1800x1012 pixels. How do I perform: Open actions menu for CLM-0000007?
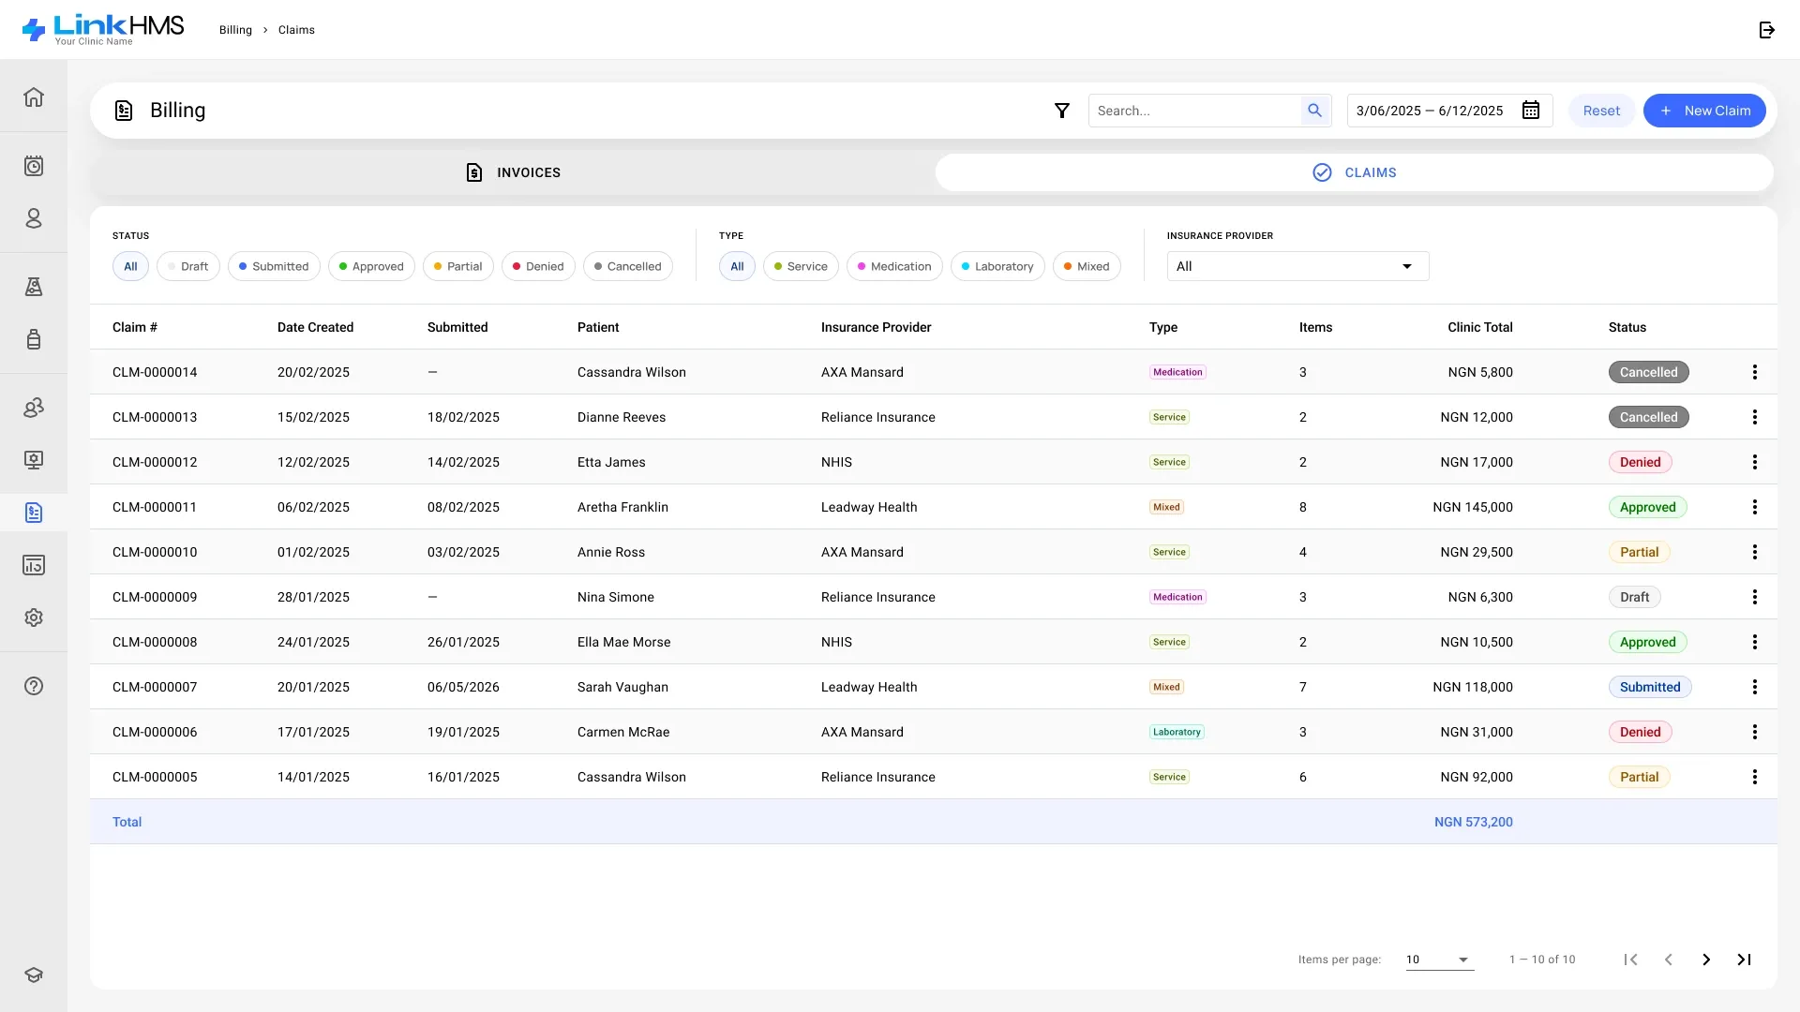pos(1755,687)
